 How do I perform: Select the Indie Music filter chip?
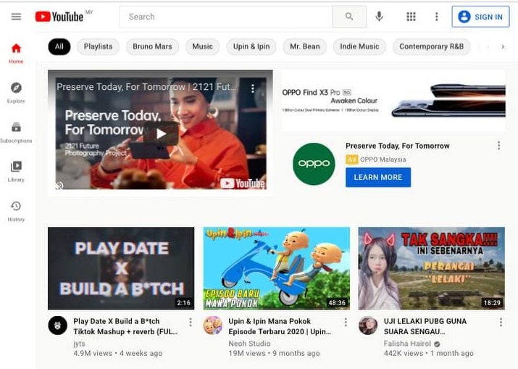[359, 46]
